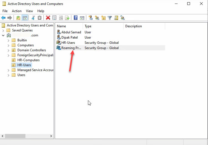The image size is (208, 145).
Task: Select the Dipak Patel user row
Action: [x=111, y=37]
